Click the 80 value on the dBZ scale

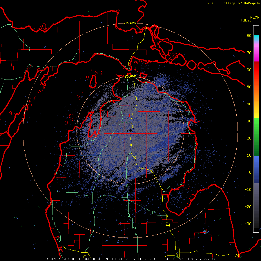249,36
